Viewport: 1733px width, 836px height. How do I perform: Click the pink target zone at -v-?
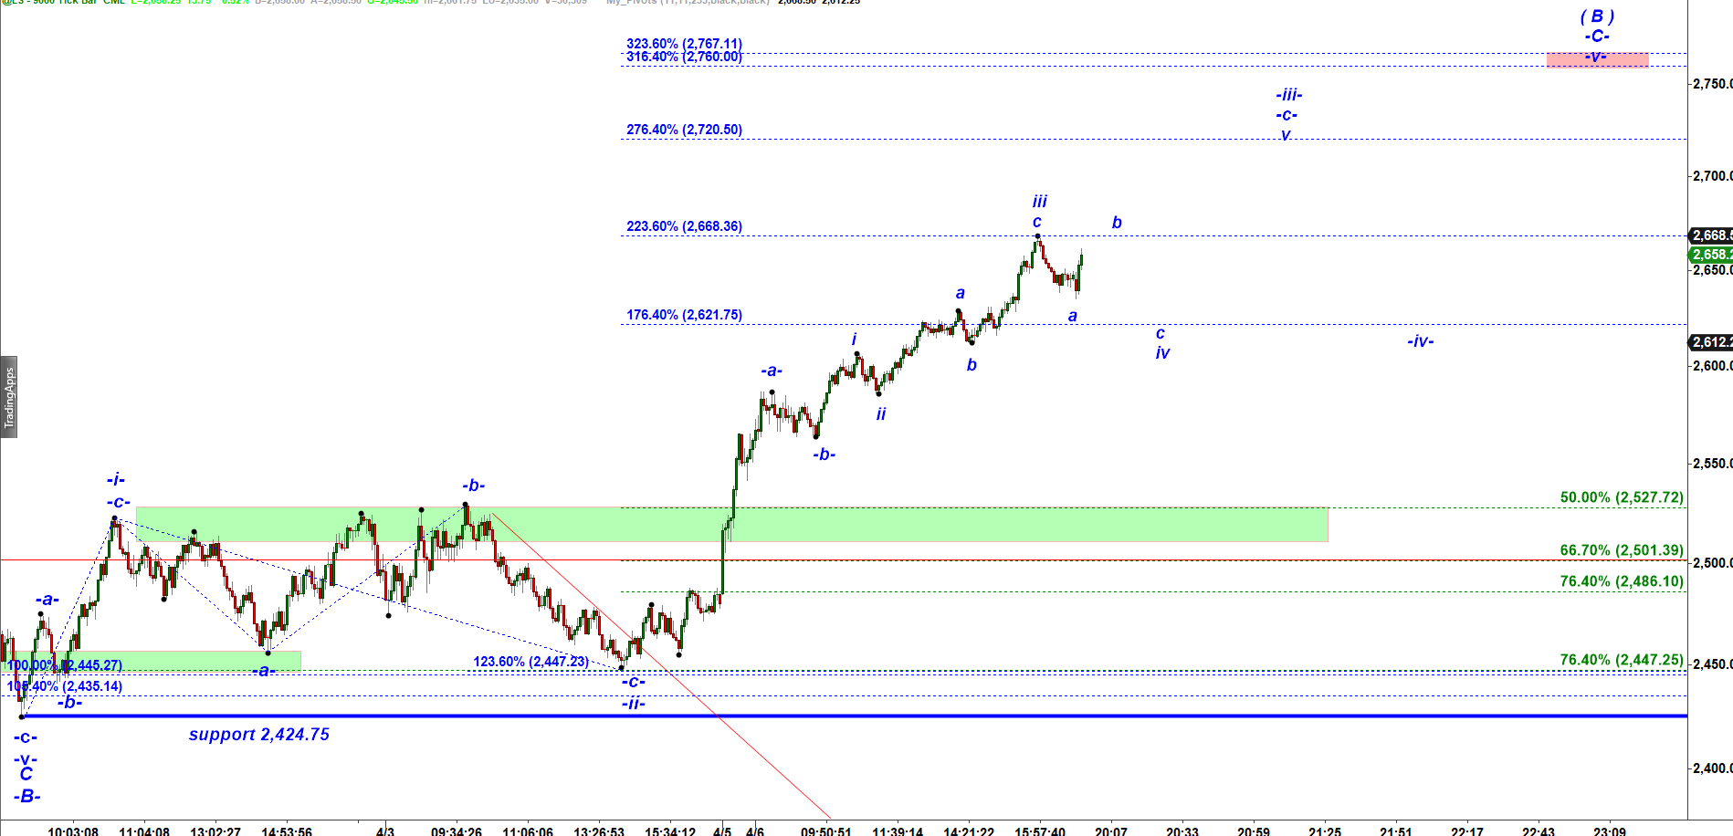click(x=1597, y=59)
